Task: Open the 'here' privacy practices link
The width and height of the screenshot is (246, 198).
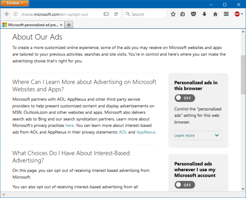Action: 69,125
